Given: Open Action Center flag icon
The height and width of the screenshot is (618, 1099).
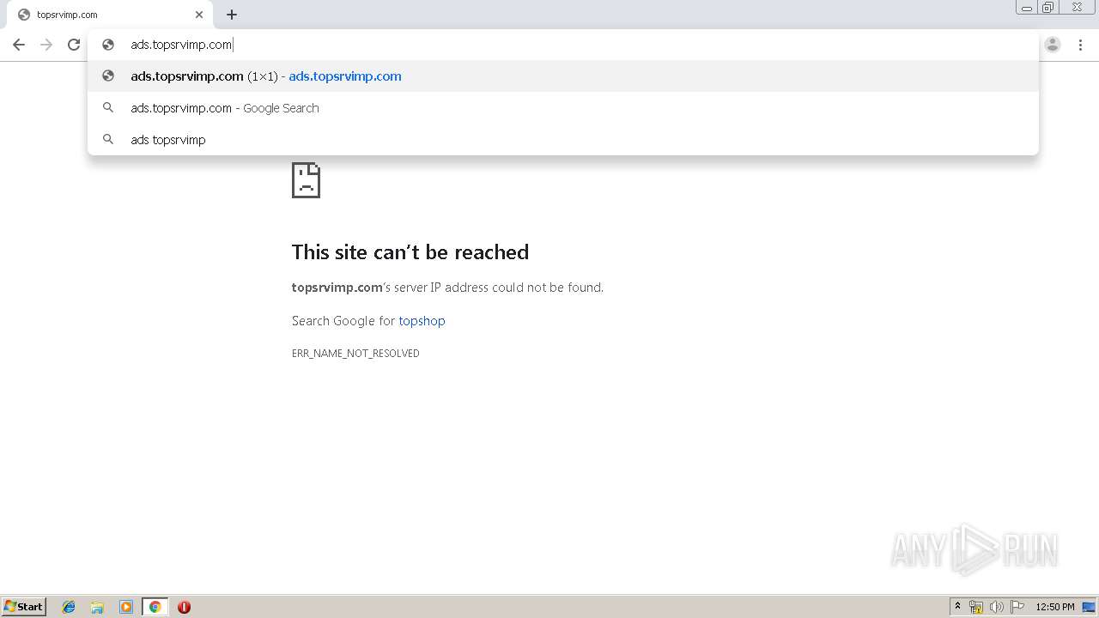Looking at the screenshot, I should [1017, 607].
